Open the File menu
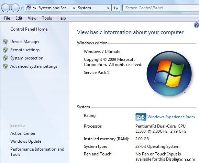The height and width of the screenshot is (163, 199). tap(7, 18)
